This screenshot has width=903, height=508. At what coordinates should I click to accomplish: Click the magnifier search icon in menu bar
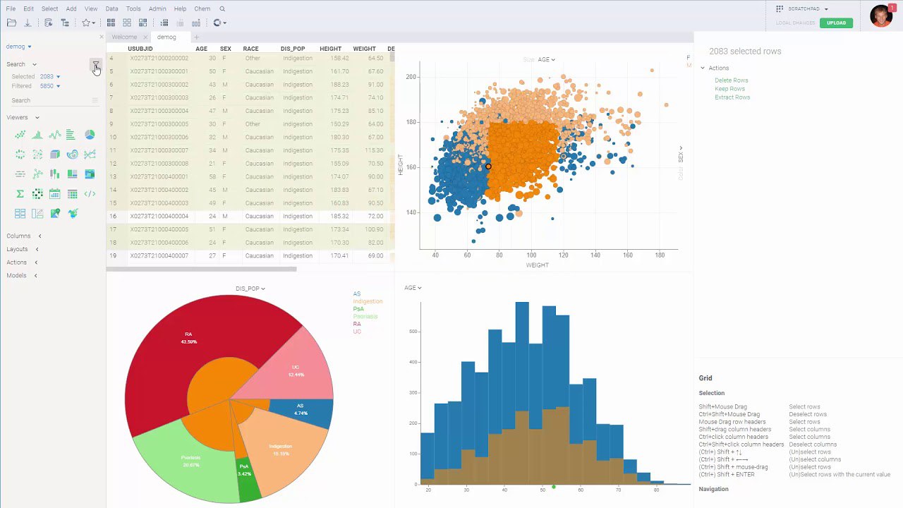pyautogui.click(x=222, y=9)
